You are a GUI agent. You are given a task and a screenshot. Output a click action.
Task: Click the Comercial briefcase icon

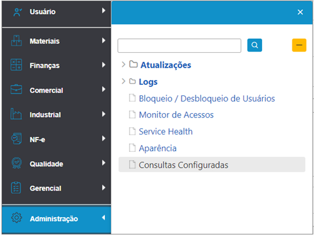pyautogui.click(x=16, y=89)
